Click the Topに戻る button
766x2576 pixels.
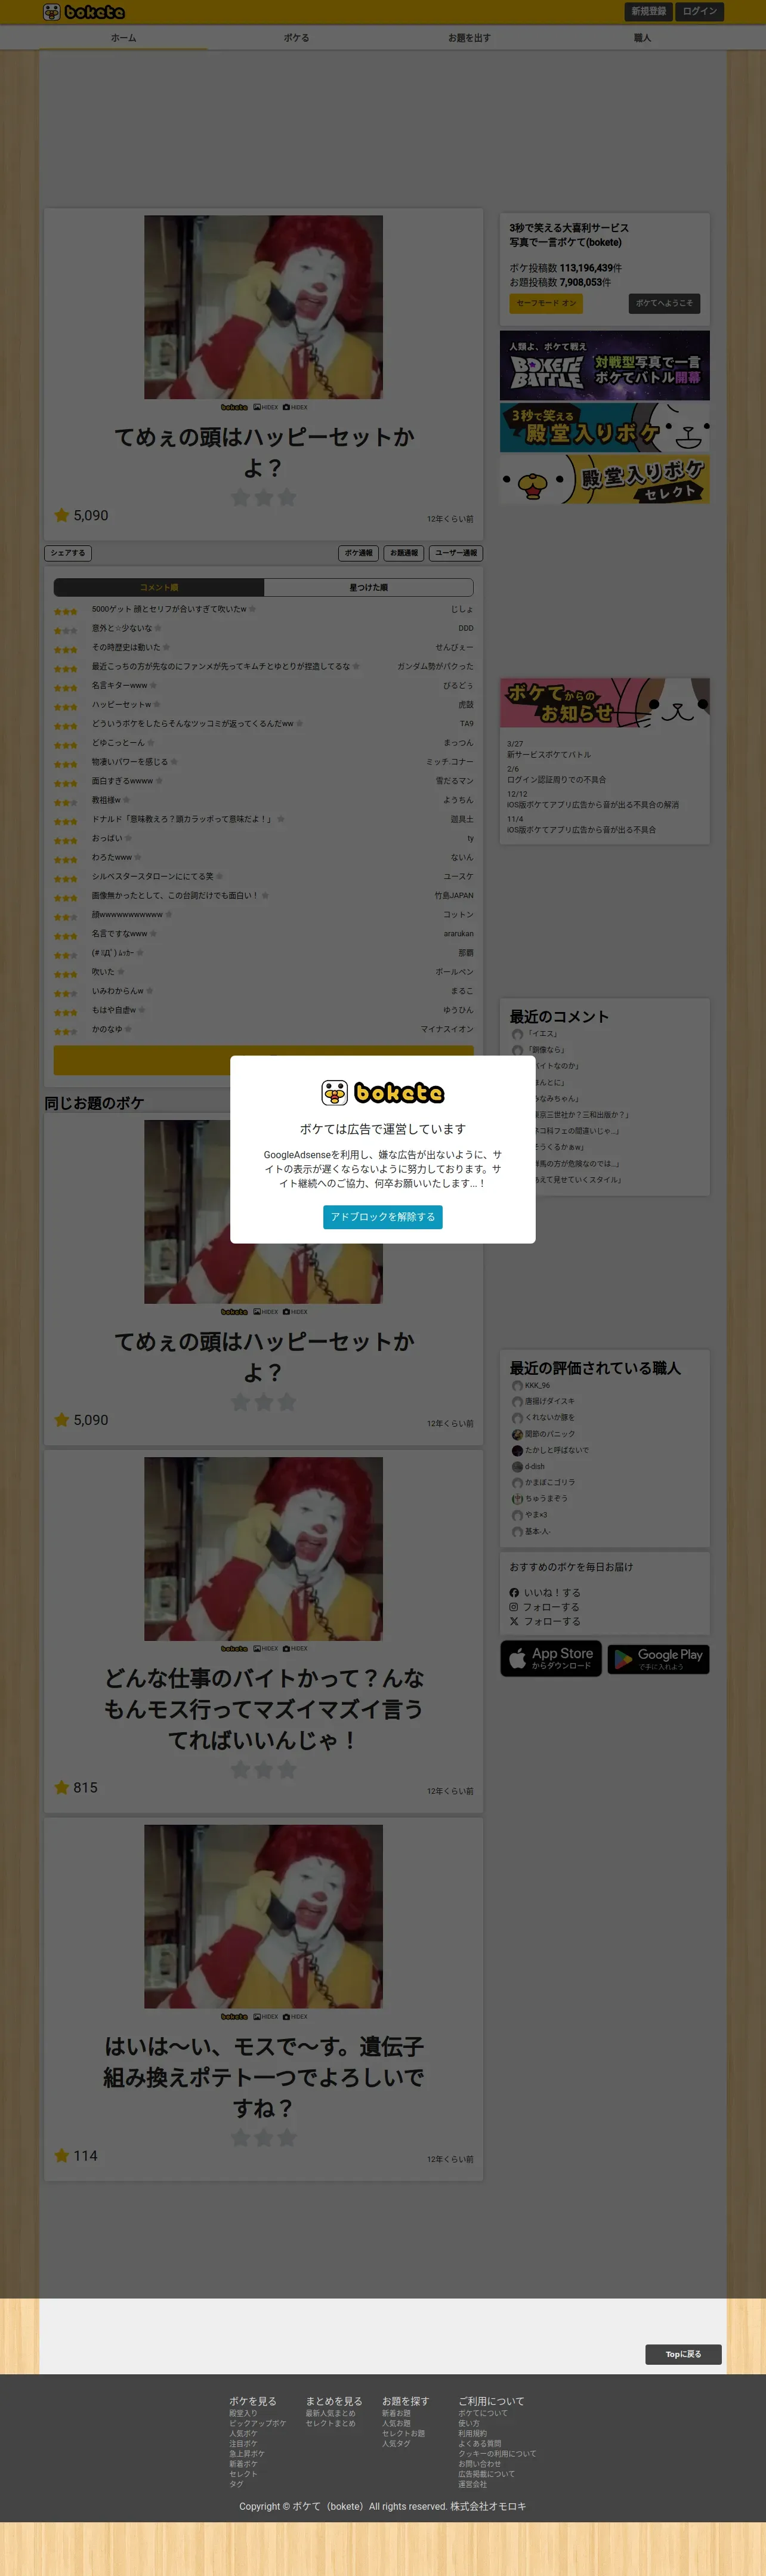pos(683,2354)
